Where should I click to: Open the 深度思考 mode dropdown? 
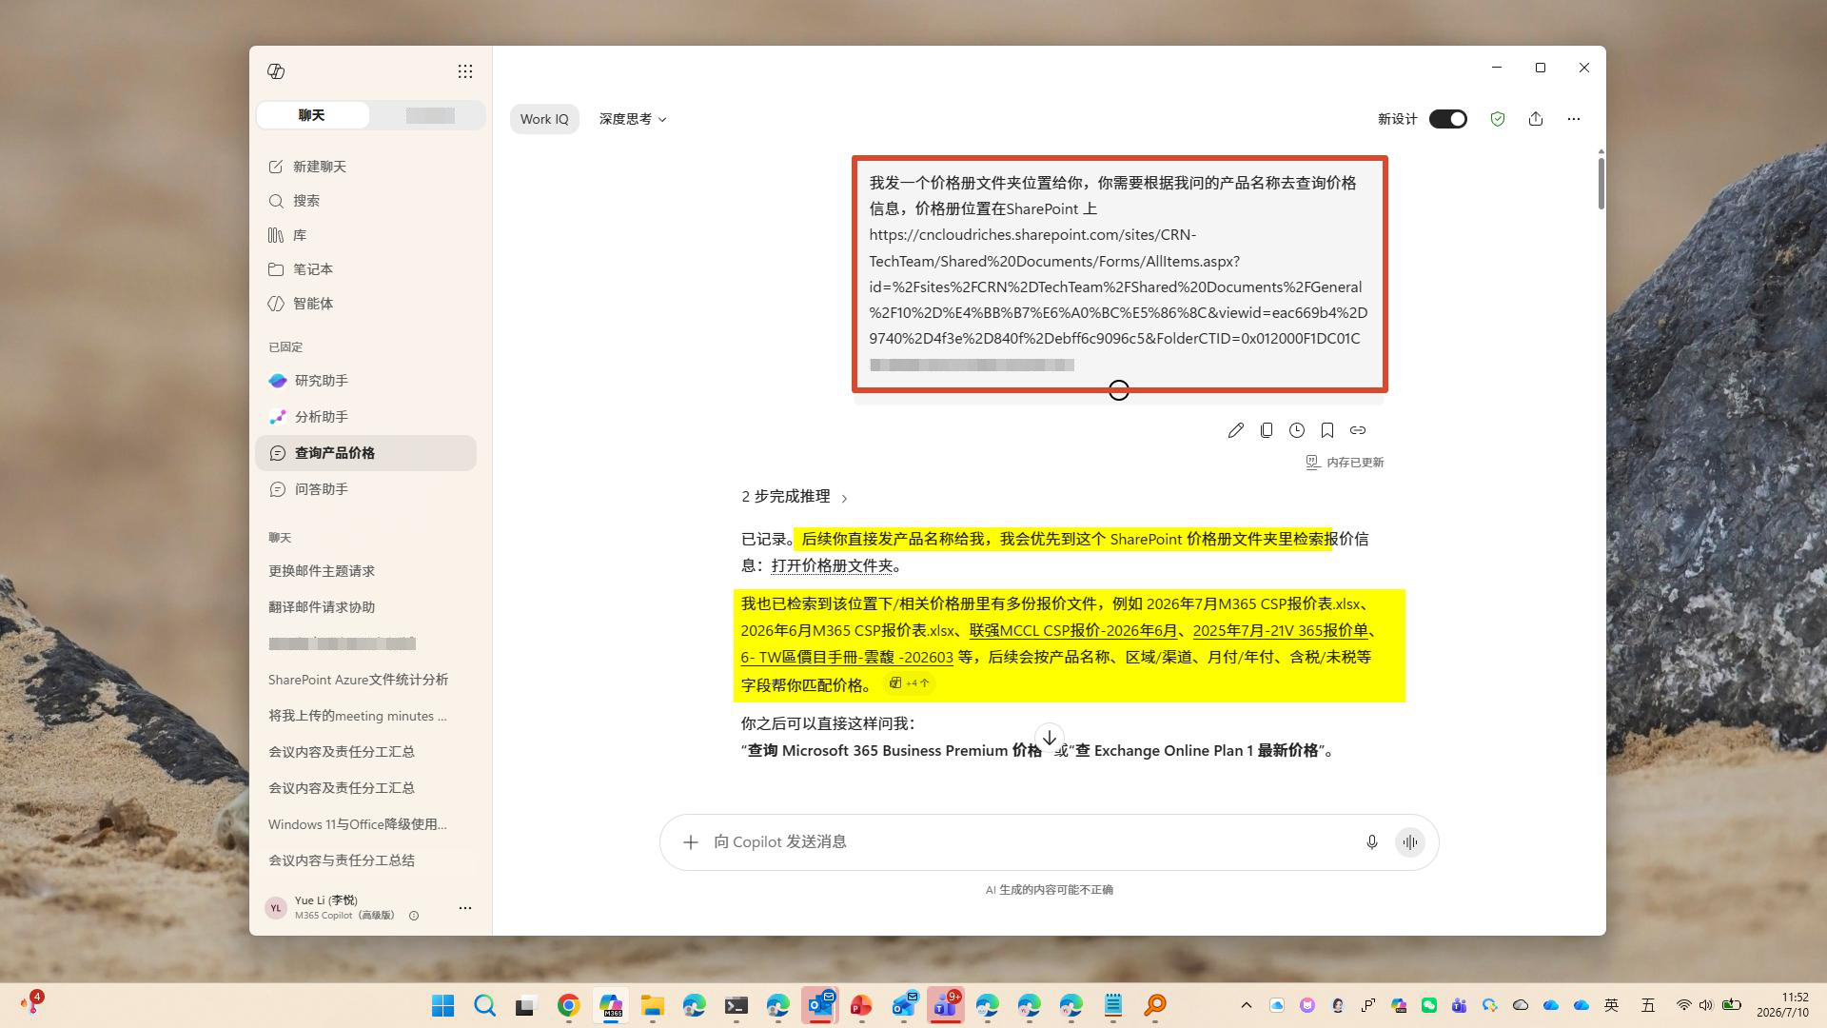point(633,119)
